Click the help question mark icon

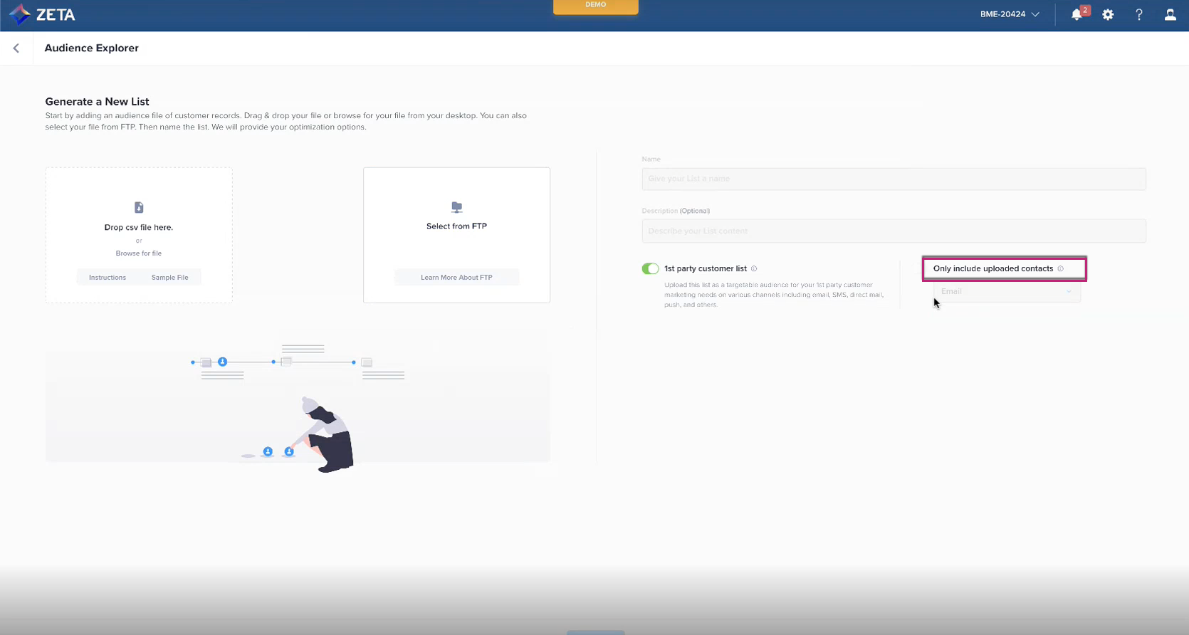point(1139,14)
